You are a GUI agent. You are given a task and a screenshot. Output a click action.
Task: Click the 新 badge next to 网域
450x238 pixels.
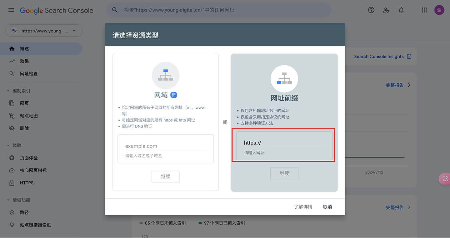pos(173,95)
